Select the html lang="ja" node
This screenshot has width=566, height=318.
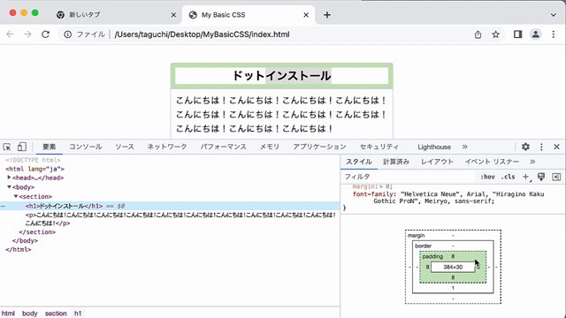point(35,169)
